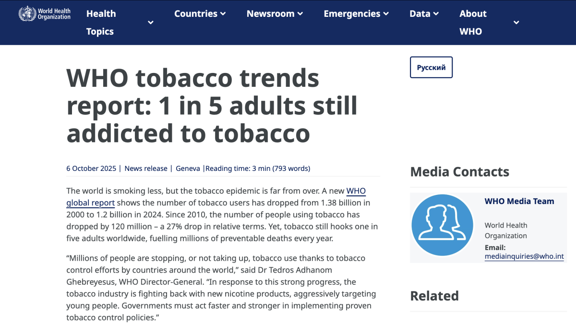Click the World Health Organization logo

click(44, 13)
